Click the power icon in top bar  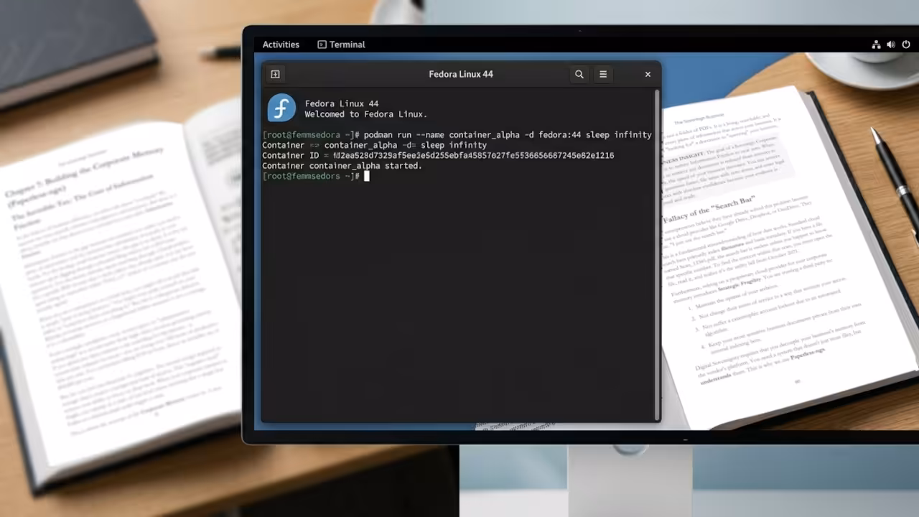tap(906, 45)
